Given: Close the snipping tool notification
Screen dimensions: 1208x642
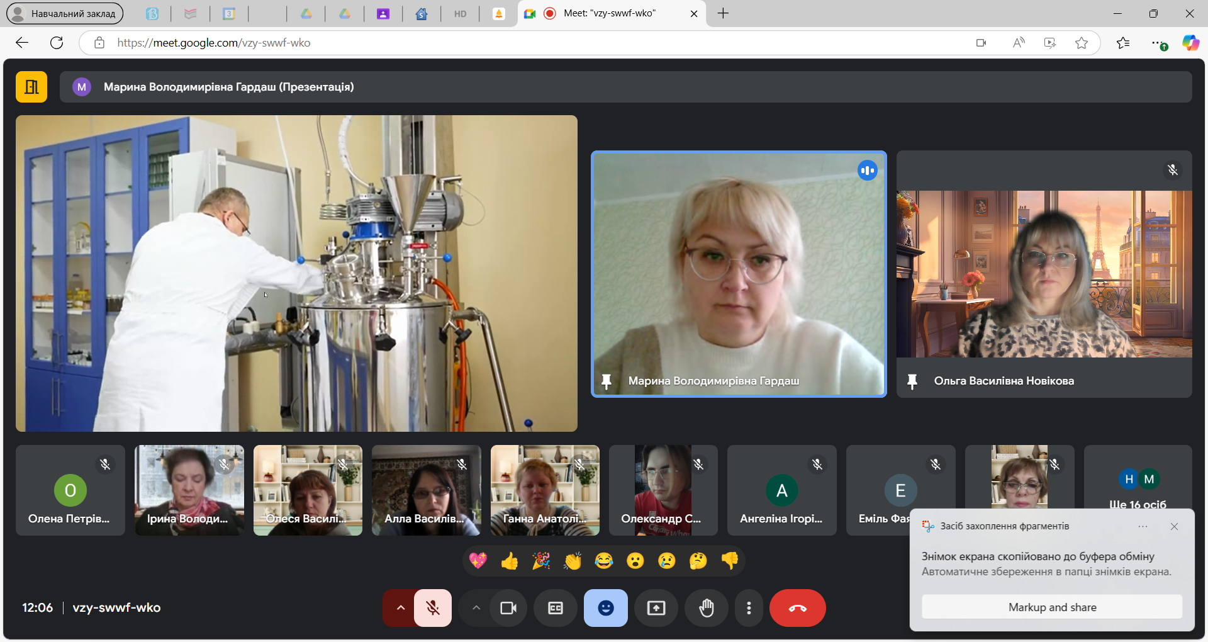Looking at the screenshot, I should pos(1174,526).
